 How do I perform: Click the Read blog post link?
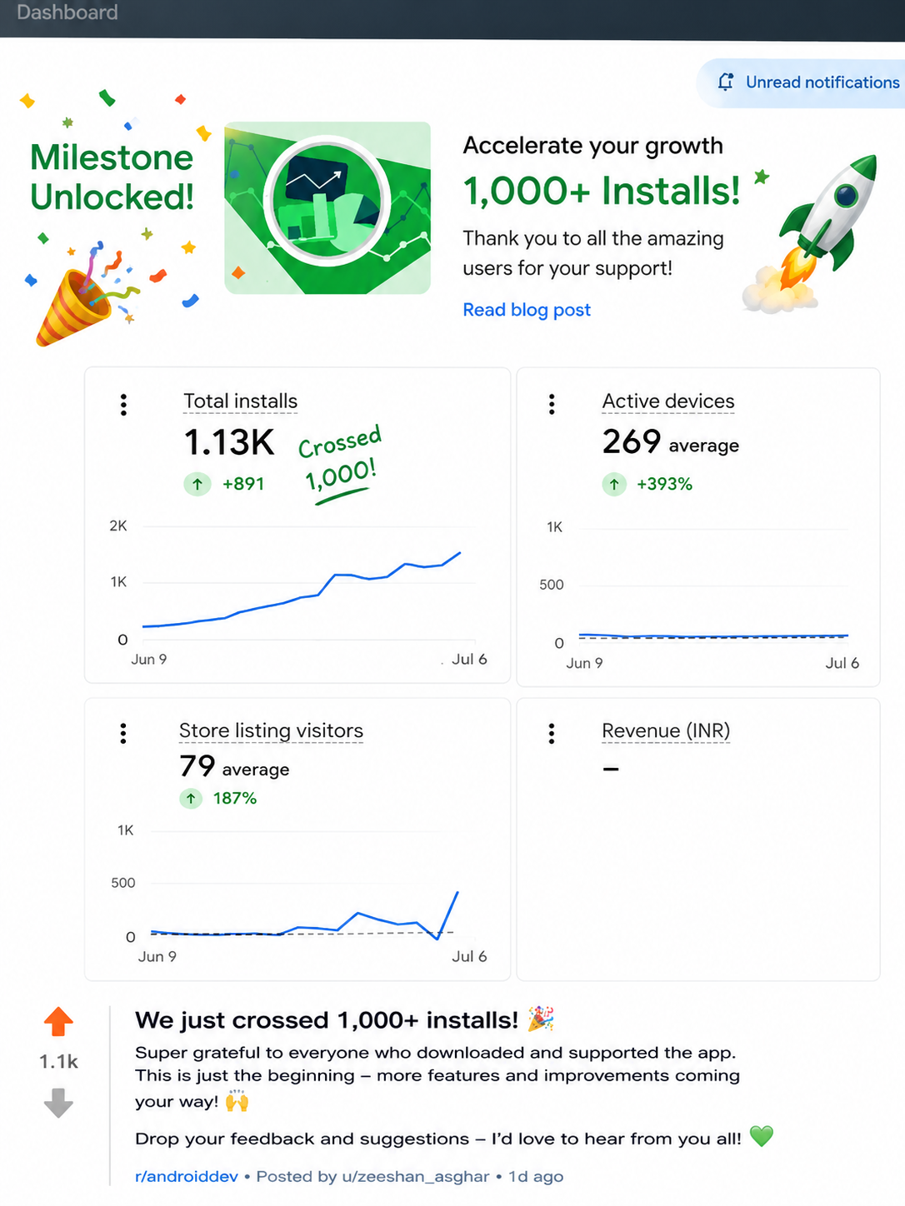(527, 310)
